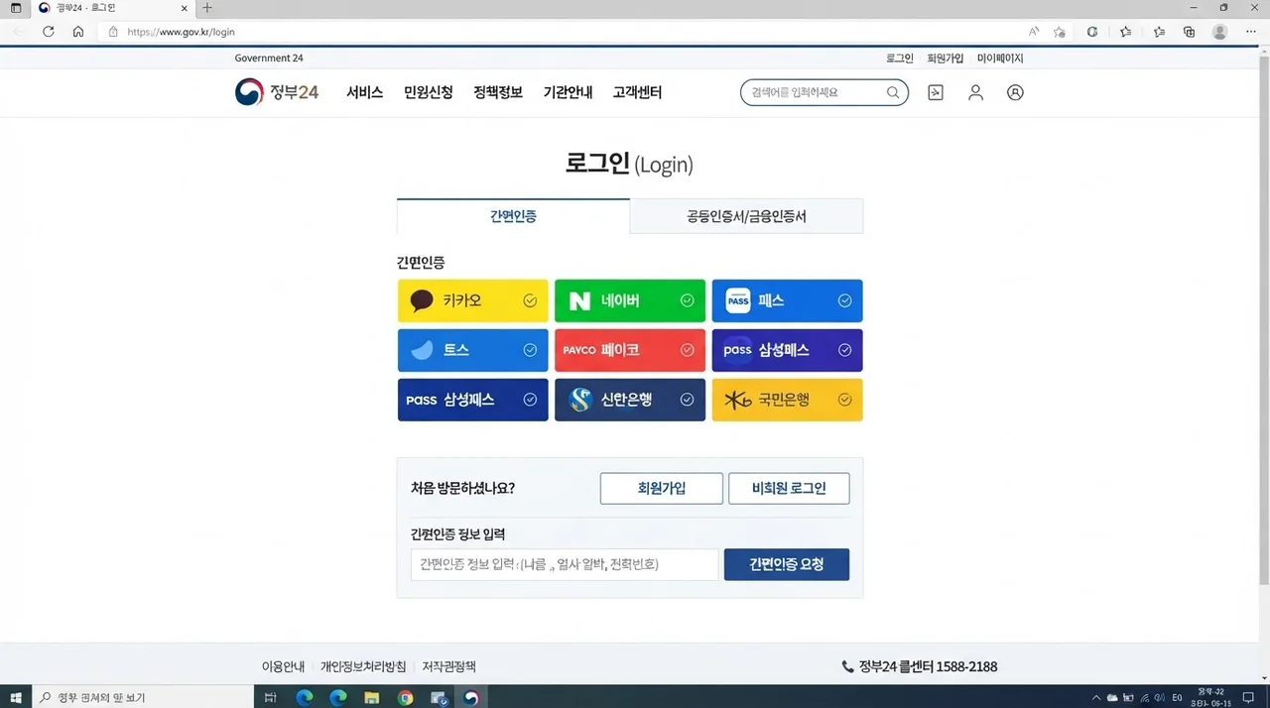Click the PAYCO wordmark logo
The image size is (1270, 708).
coord(579,350)
